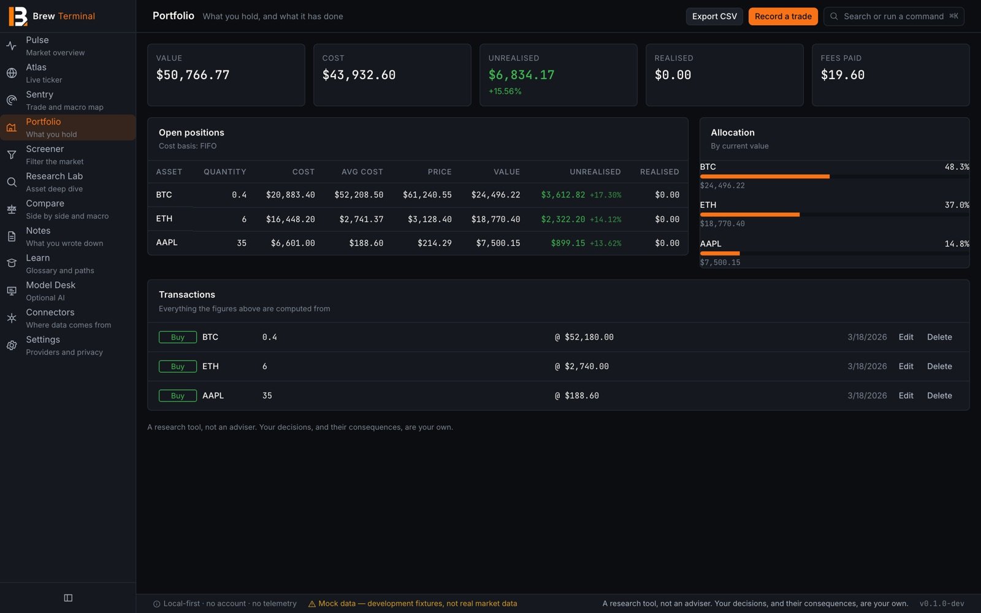This screenshot has height=613, width=981.
Task: Click the v0.1.0-dev version label
Action: pyautogui.click(x=942, y=604)
